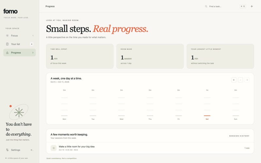The height and width of the screenshot is (163, 261).
Task: Click the Your list count badge 4
Action: click(x=32, y=44)
